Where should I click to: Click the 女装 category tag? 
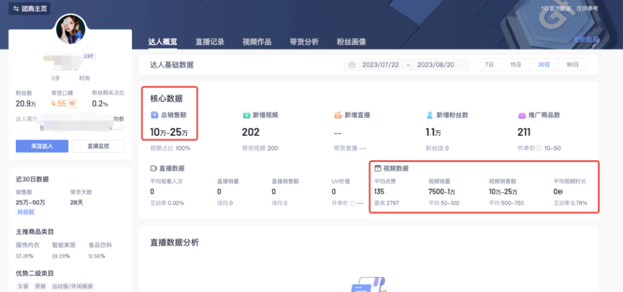(23, 286)
